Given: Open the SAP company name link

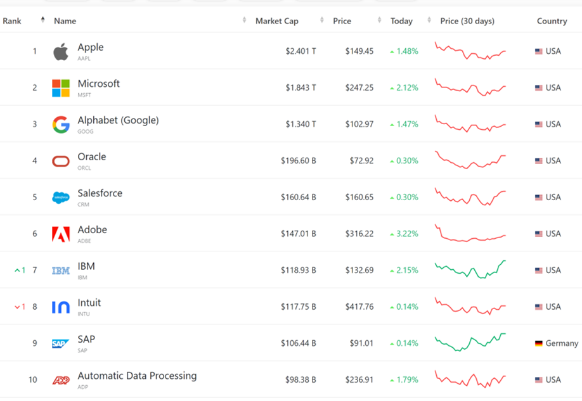Looking at the screenshot, I should [86, 339].
